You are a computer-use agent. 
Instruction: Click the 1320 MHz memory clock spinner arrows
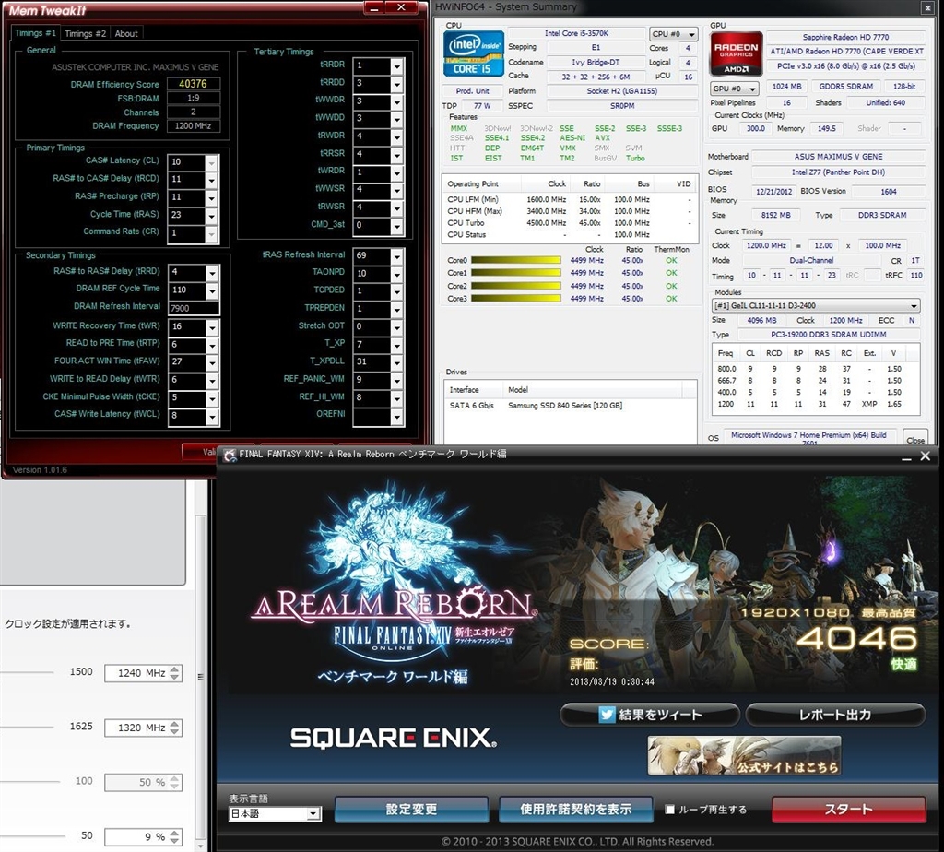coord(175,728)
